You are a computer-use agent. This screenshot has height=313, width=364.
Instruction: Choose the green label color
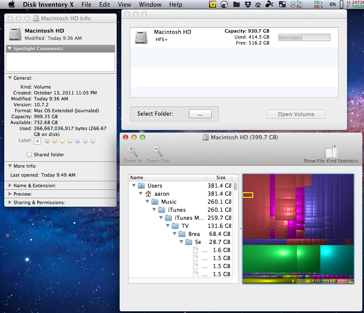click(70, 141)
